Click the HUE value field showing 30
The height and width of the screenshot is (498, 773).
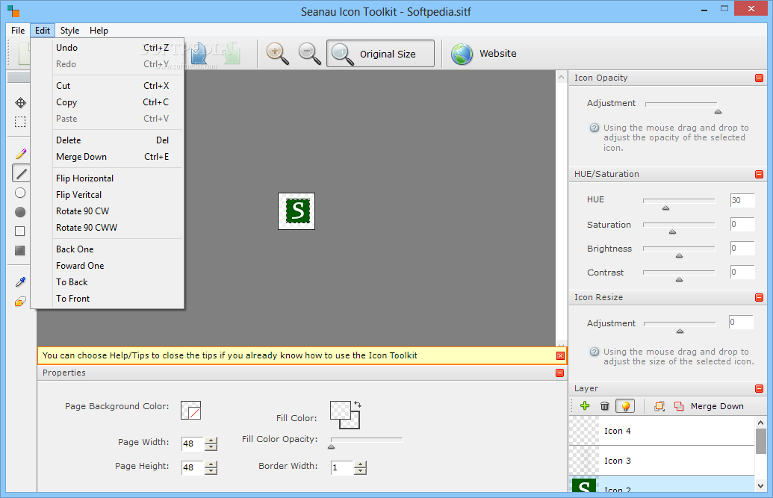pos(742,200)
